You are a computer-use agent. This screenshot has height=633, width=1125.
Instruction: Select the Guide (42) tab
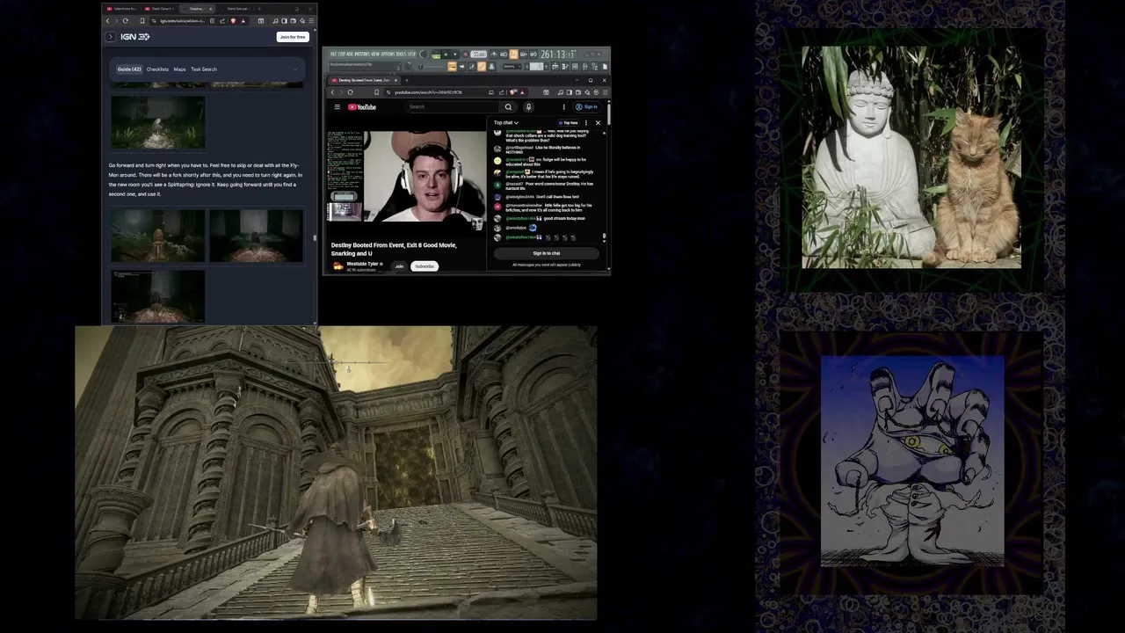[x=129, y=69]
